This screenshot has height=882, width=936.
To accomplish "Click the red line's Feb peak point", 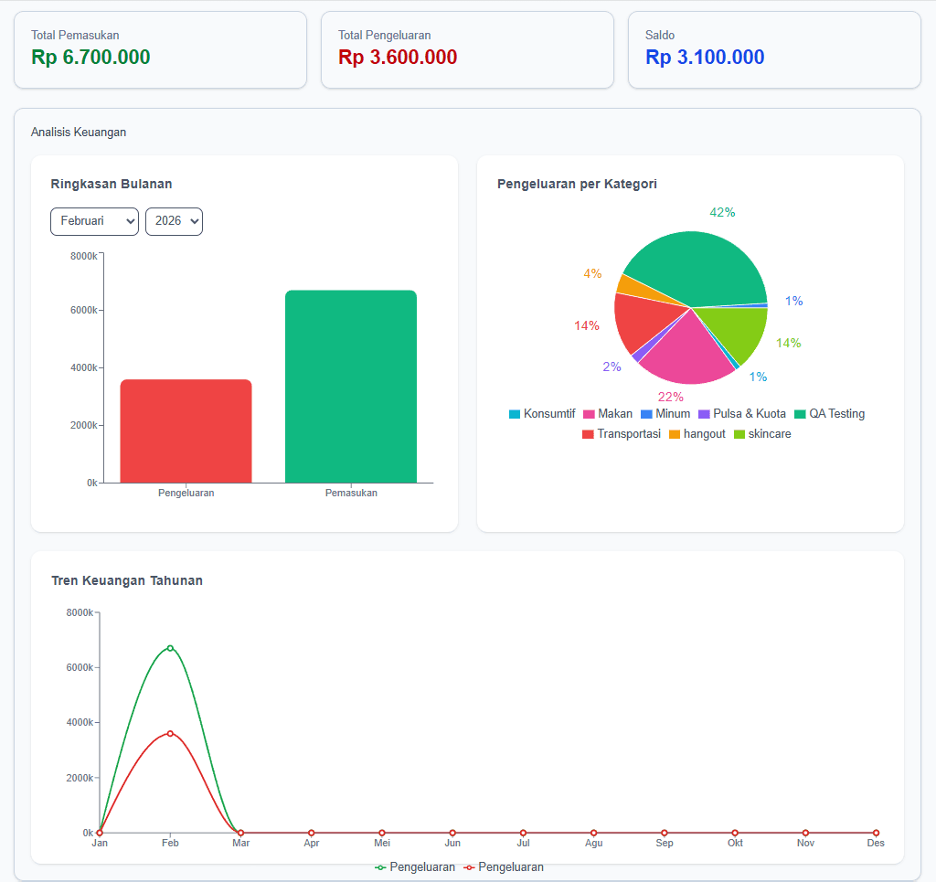I will click(x=170, y=733).
